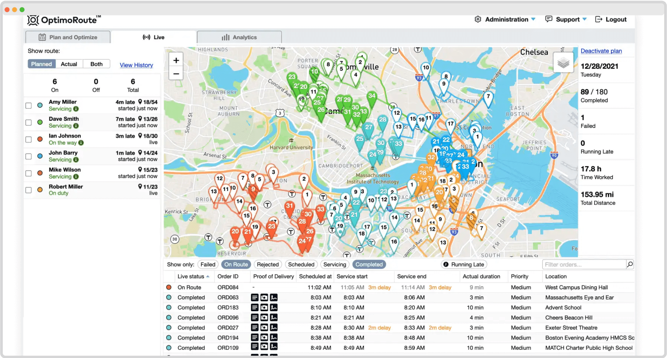
Task: Click Dave Smith's green color dot
Action: pyautogui.click(x=40, y=122)
